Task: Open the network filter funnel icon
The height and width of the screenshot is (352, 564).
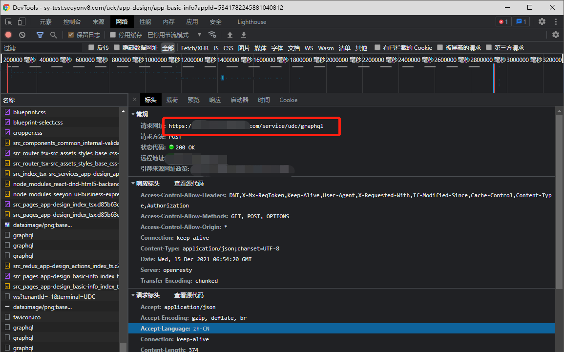Action: [x=40, y=35]
